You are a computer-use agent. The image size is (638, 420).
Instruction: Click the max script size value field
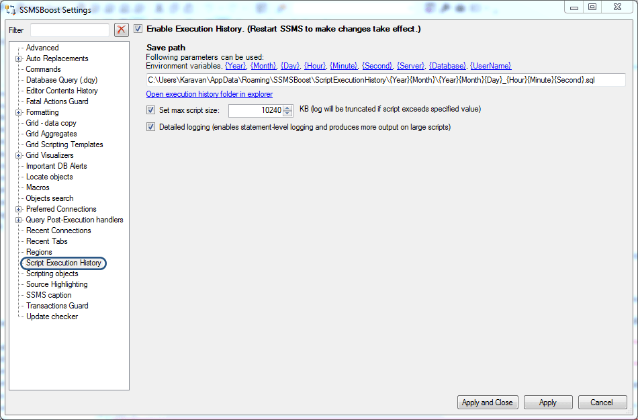(x=255, y=110)
